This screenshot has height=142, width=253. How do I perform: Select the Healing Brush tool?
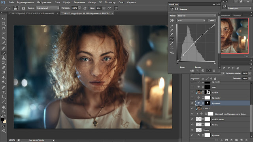coord(4,48)
